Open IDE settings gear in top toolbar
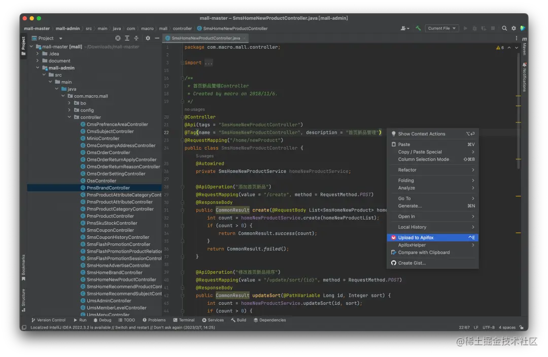The width and height of the screenshot is (548, 357). click(x=513, y=28)
